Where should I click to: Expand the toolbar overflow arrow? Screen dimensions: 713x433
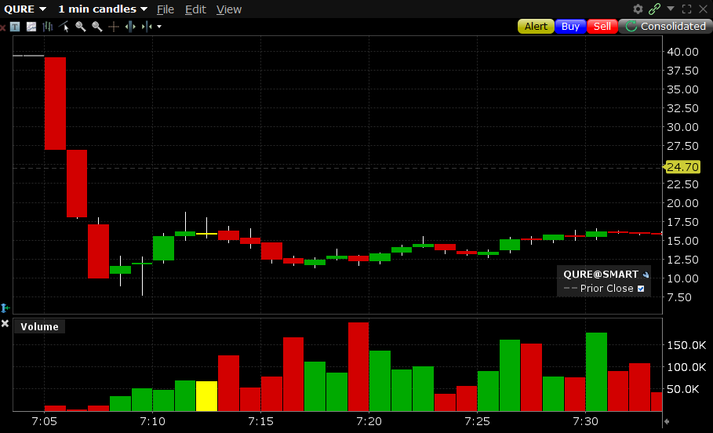coord(159,27)
